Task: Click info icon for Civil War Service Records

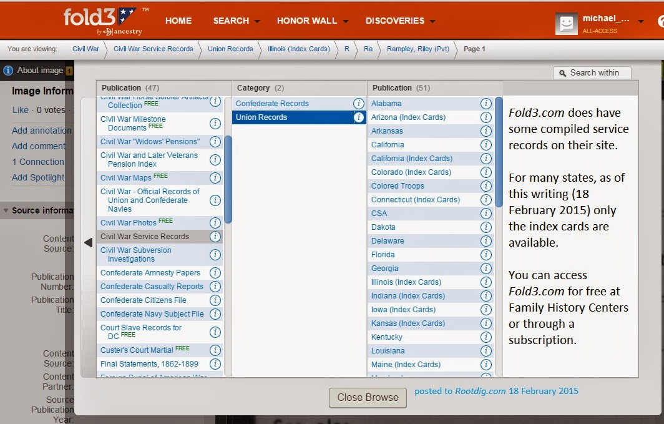Action: pos(215,237)
